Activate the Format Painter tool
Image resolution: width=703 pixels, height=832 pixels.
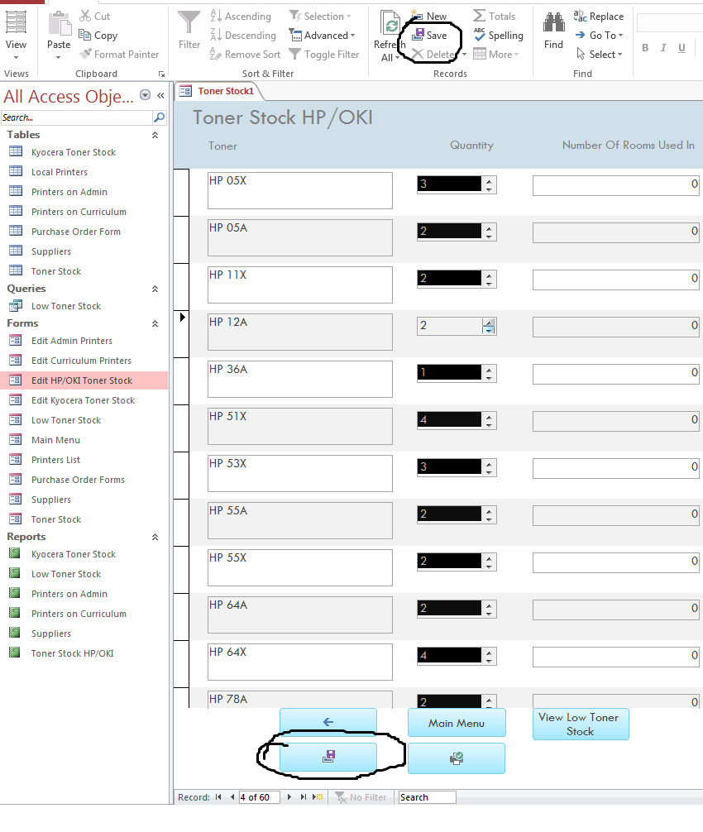119,54
